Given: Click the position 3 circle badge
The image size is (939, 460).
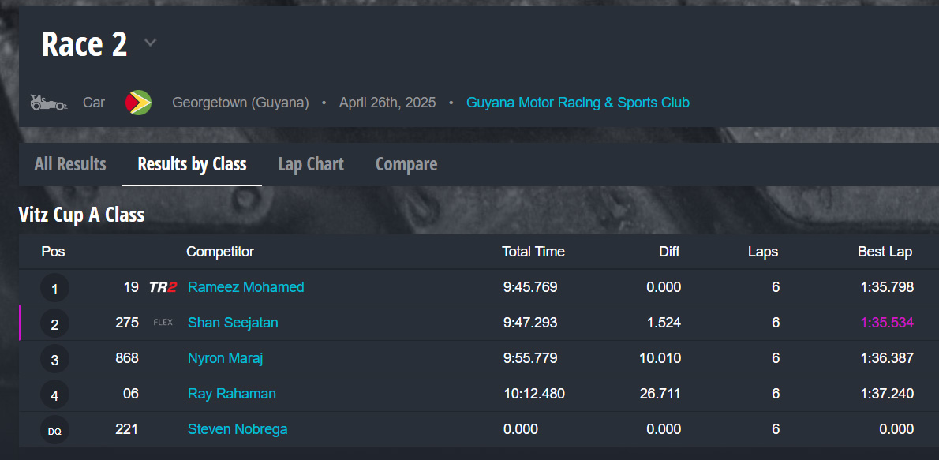Looking at the screenshot, I should click(x=54, y=359).
